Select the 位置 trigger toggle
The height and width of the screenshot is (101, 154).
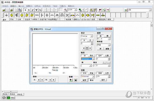(x=107, y=56)
